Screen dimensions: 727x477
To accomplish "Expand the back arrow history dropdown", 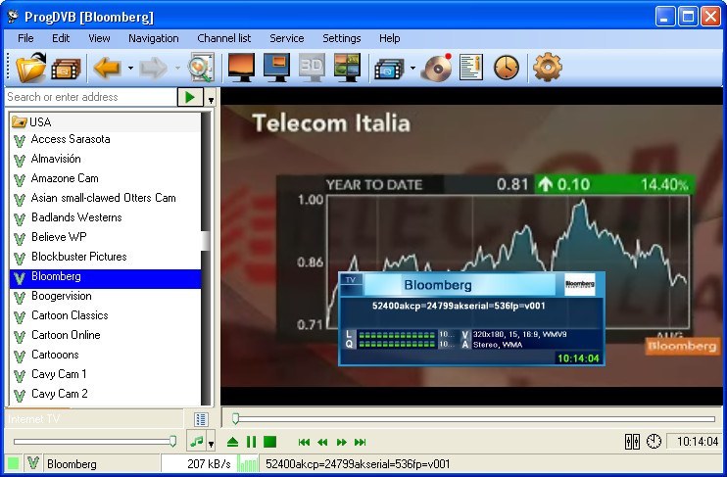I will tap(130, 69).
